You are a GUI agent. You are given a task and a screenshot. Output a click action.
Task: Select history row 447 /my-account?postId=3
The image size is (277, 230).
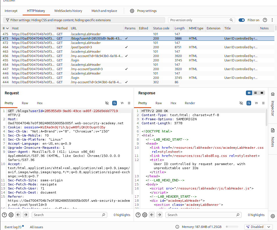[x=137, y=69]
